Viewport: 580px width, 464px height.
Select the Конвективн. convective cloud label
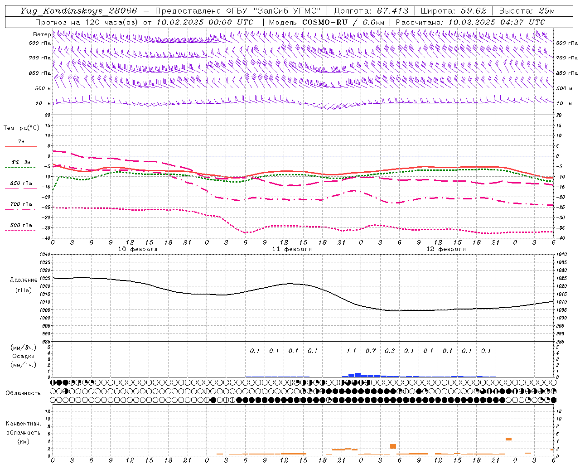(23, 424)
